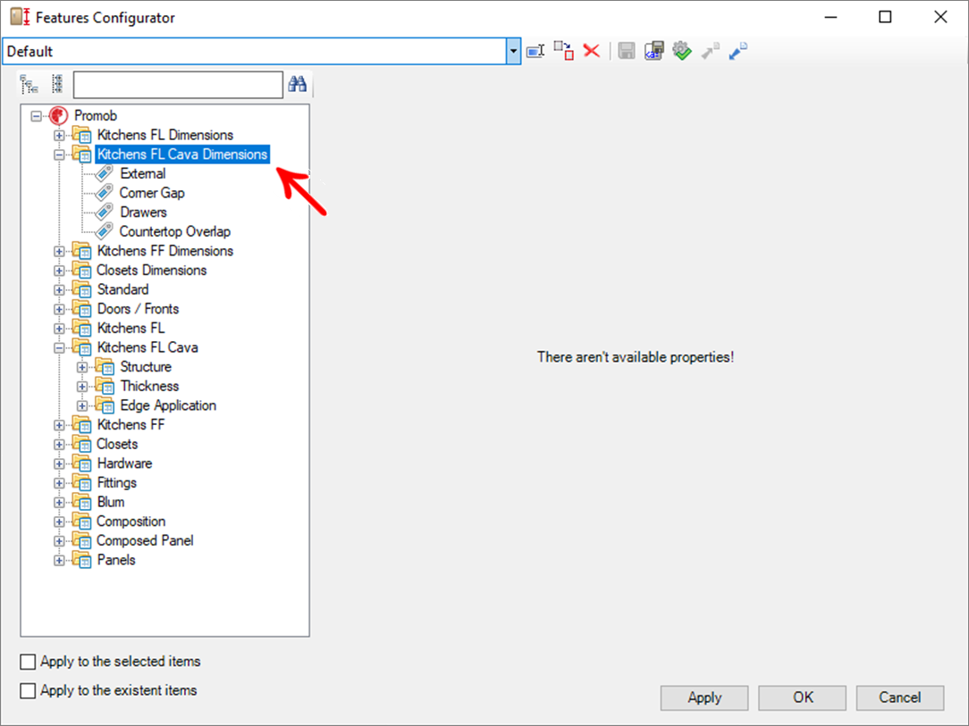Viewport: 969px width, 726px height.
Task: Collapse the Kitchens FL Cava node
Action: pos(59,347)
